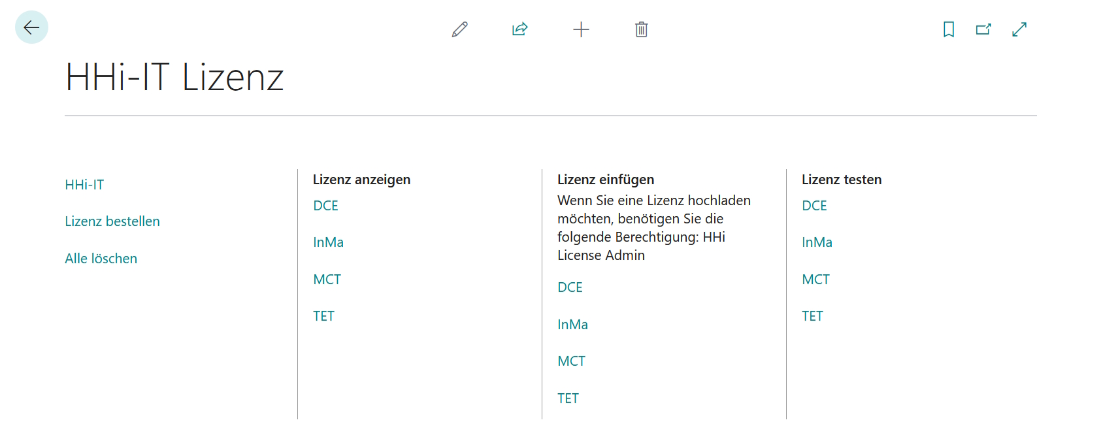
Task: Select TET under Lizenz anzeigen
Action: point(324,315)
